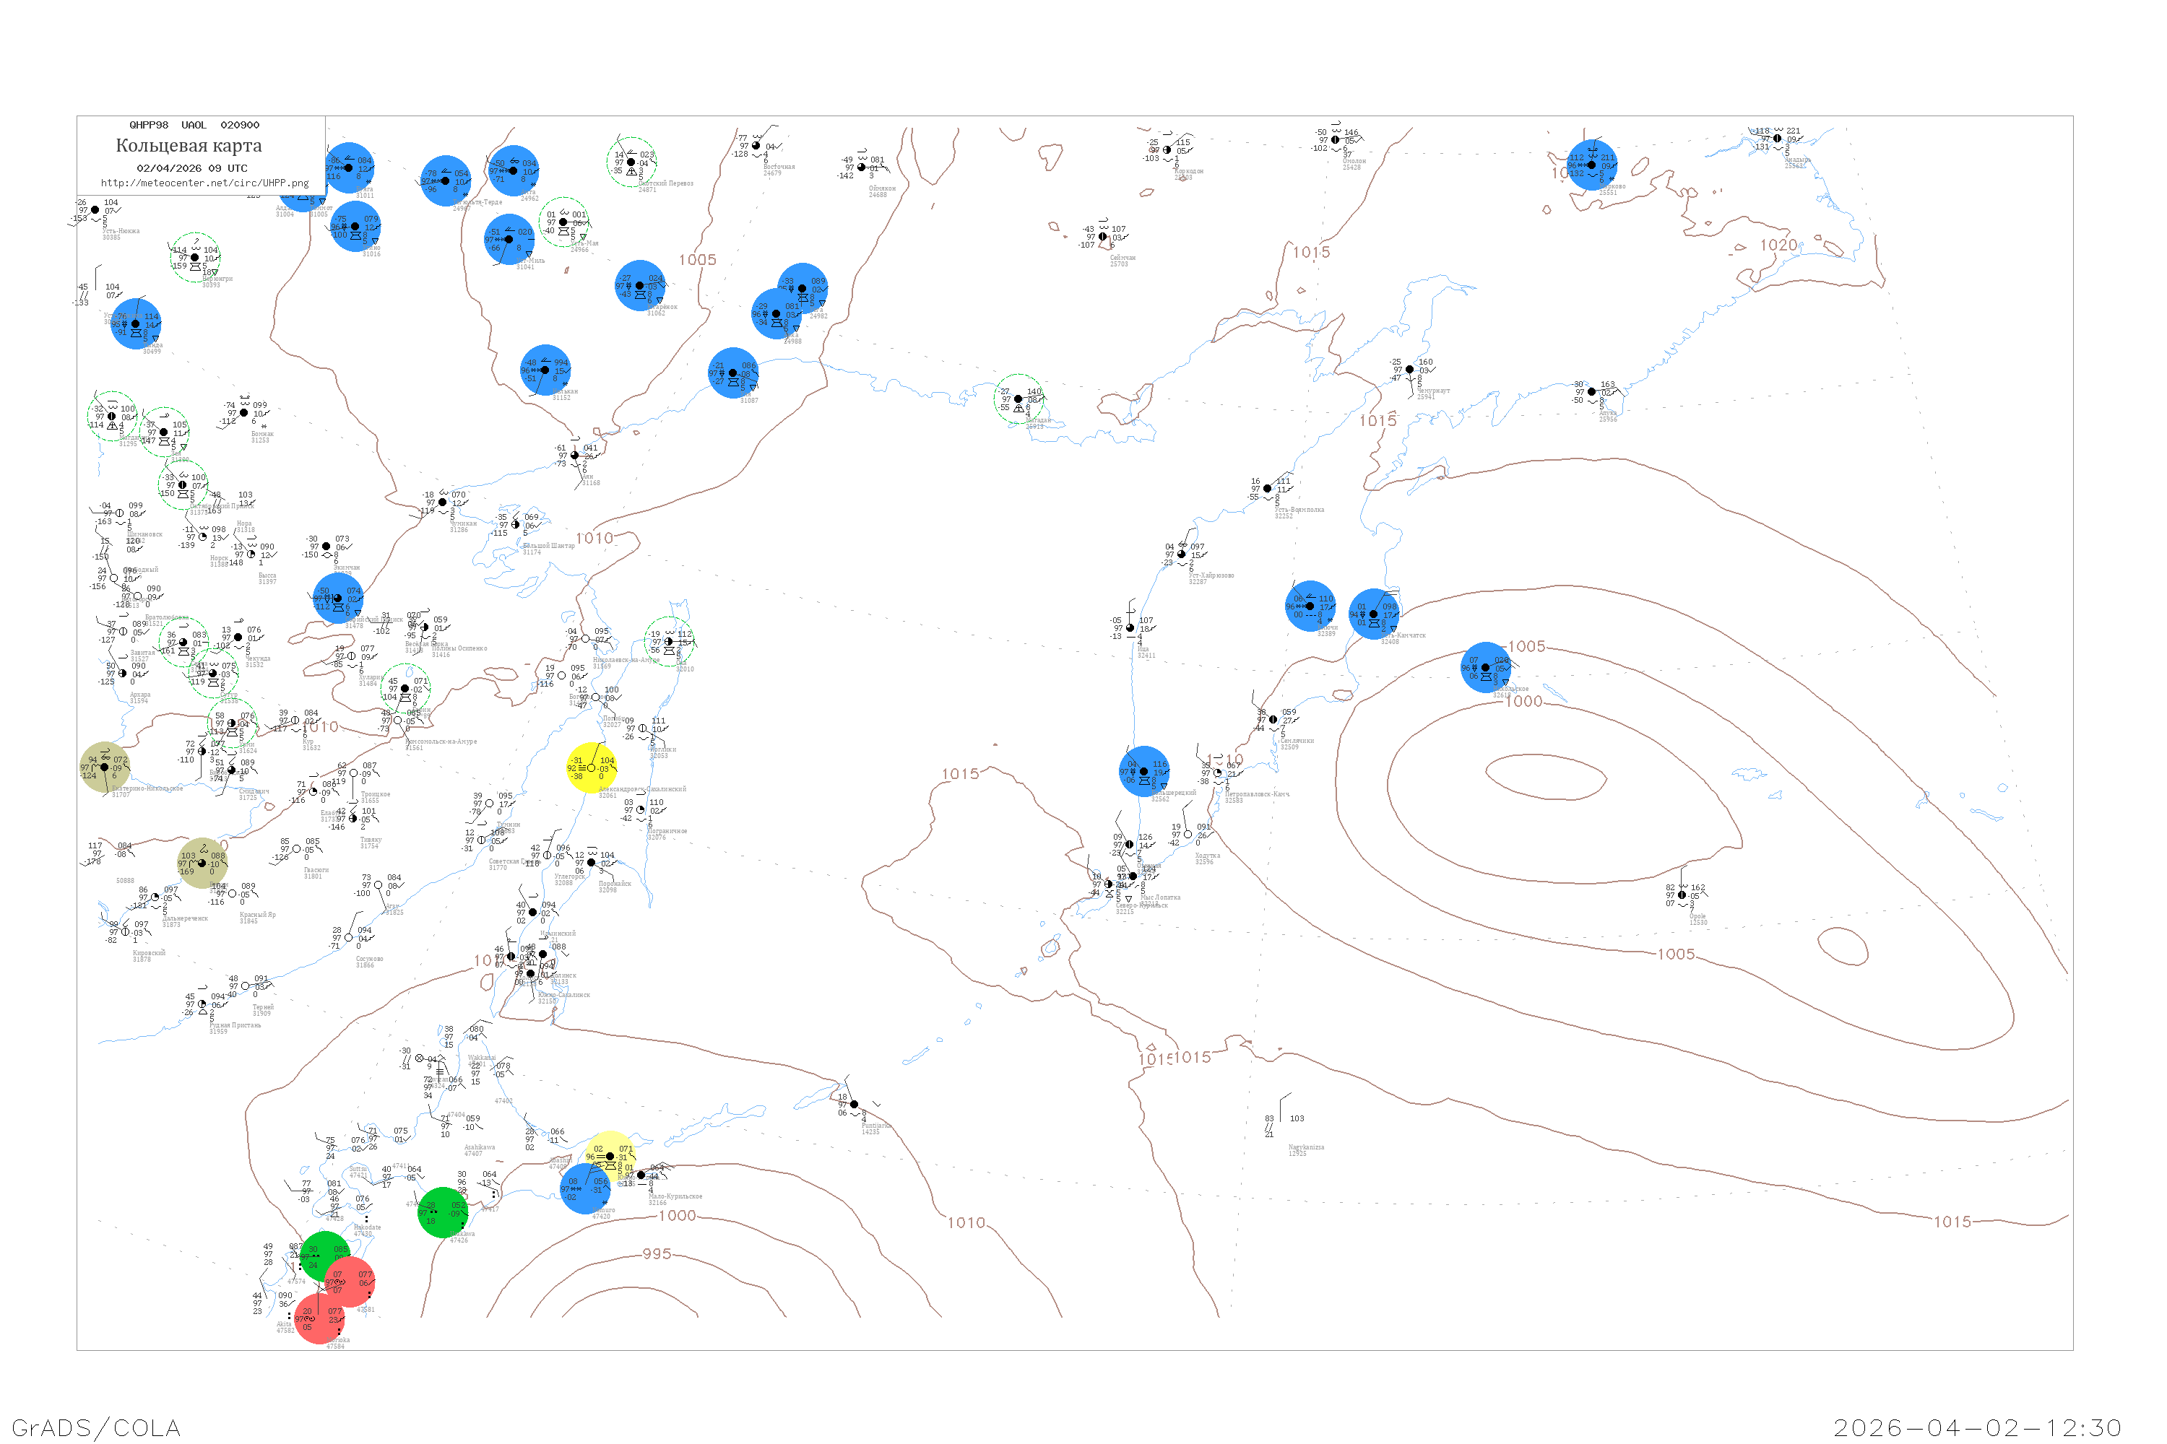Click the 995 isobar label
This screenshot has width=2167, height=1444.
coord(657,1254)
